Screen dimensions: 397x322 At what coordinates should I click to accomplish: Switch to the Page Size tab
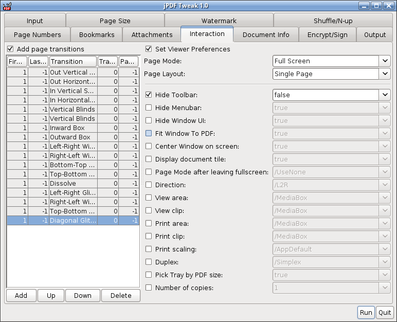(115, 21)
